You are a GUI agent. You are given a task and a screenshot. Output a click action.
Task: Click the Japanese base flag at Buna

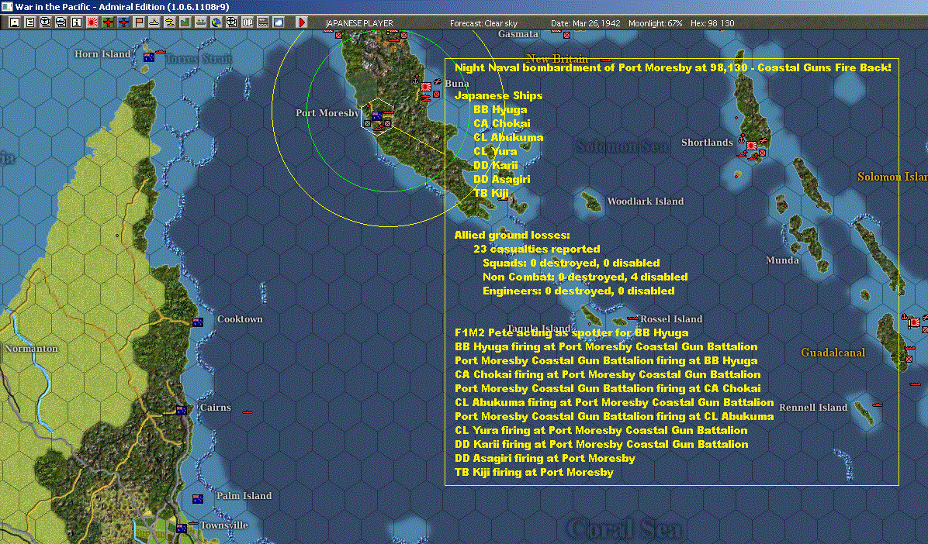pyautogui.click(x=425, y=86)
